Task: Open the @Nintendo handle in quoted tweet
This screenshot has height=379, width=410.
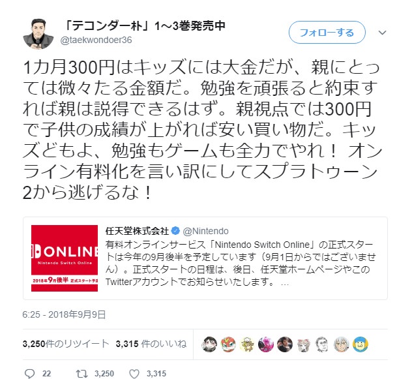Action: 205,231
